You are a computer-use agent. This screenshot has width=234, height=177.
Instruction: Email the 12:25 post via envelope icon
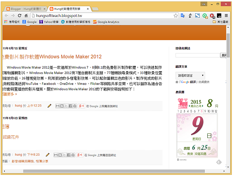tap(57, 106)
